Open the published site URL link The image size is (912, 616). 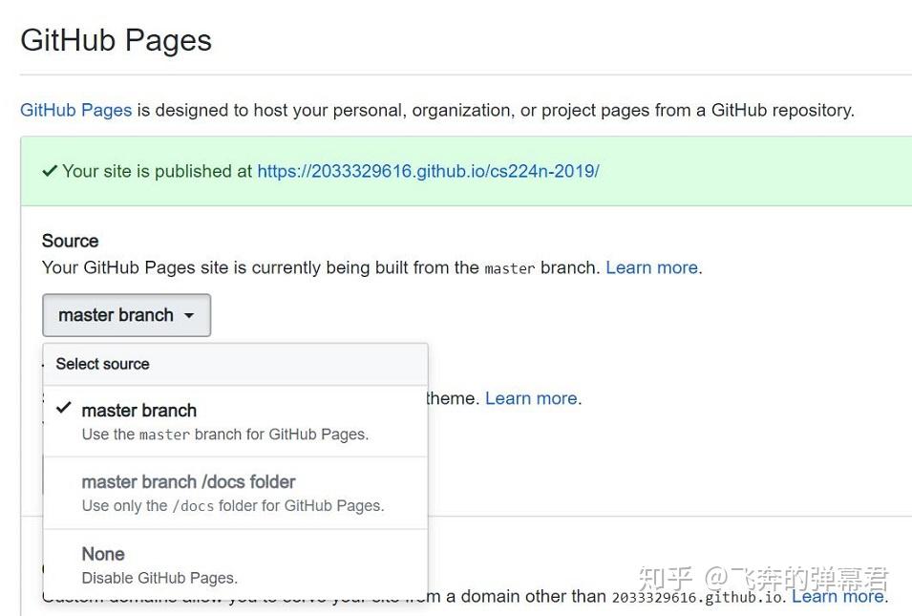point(428,172)
